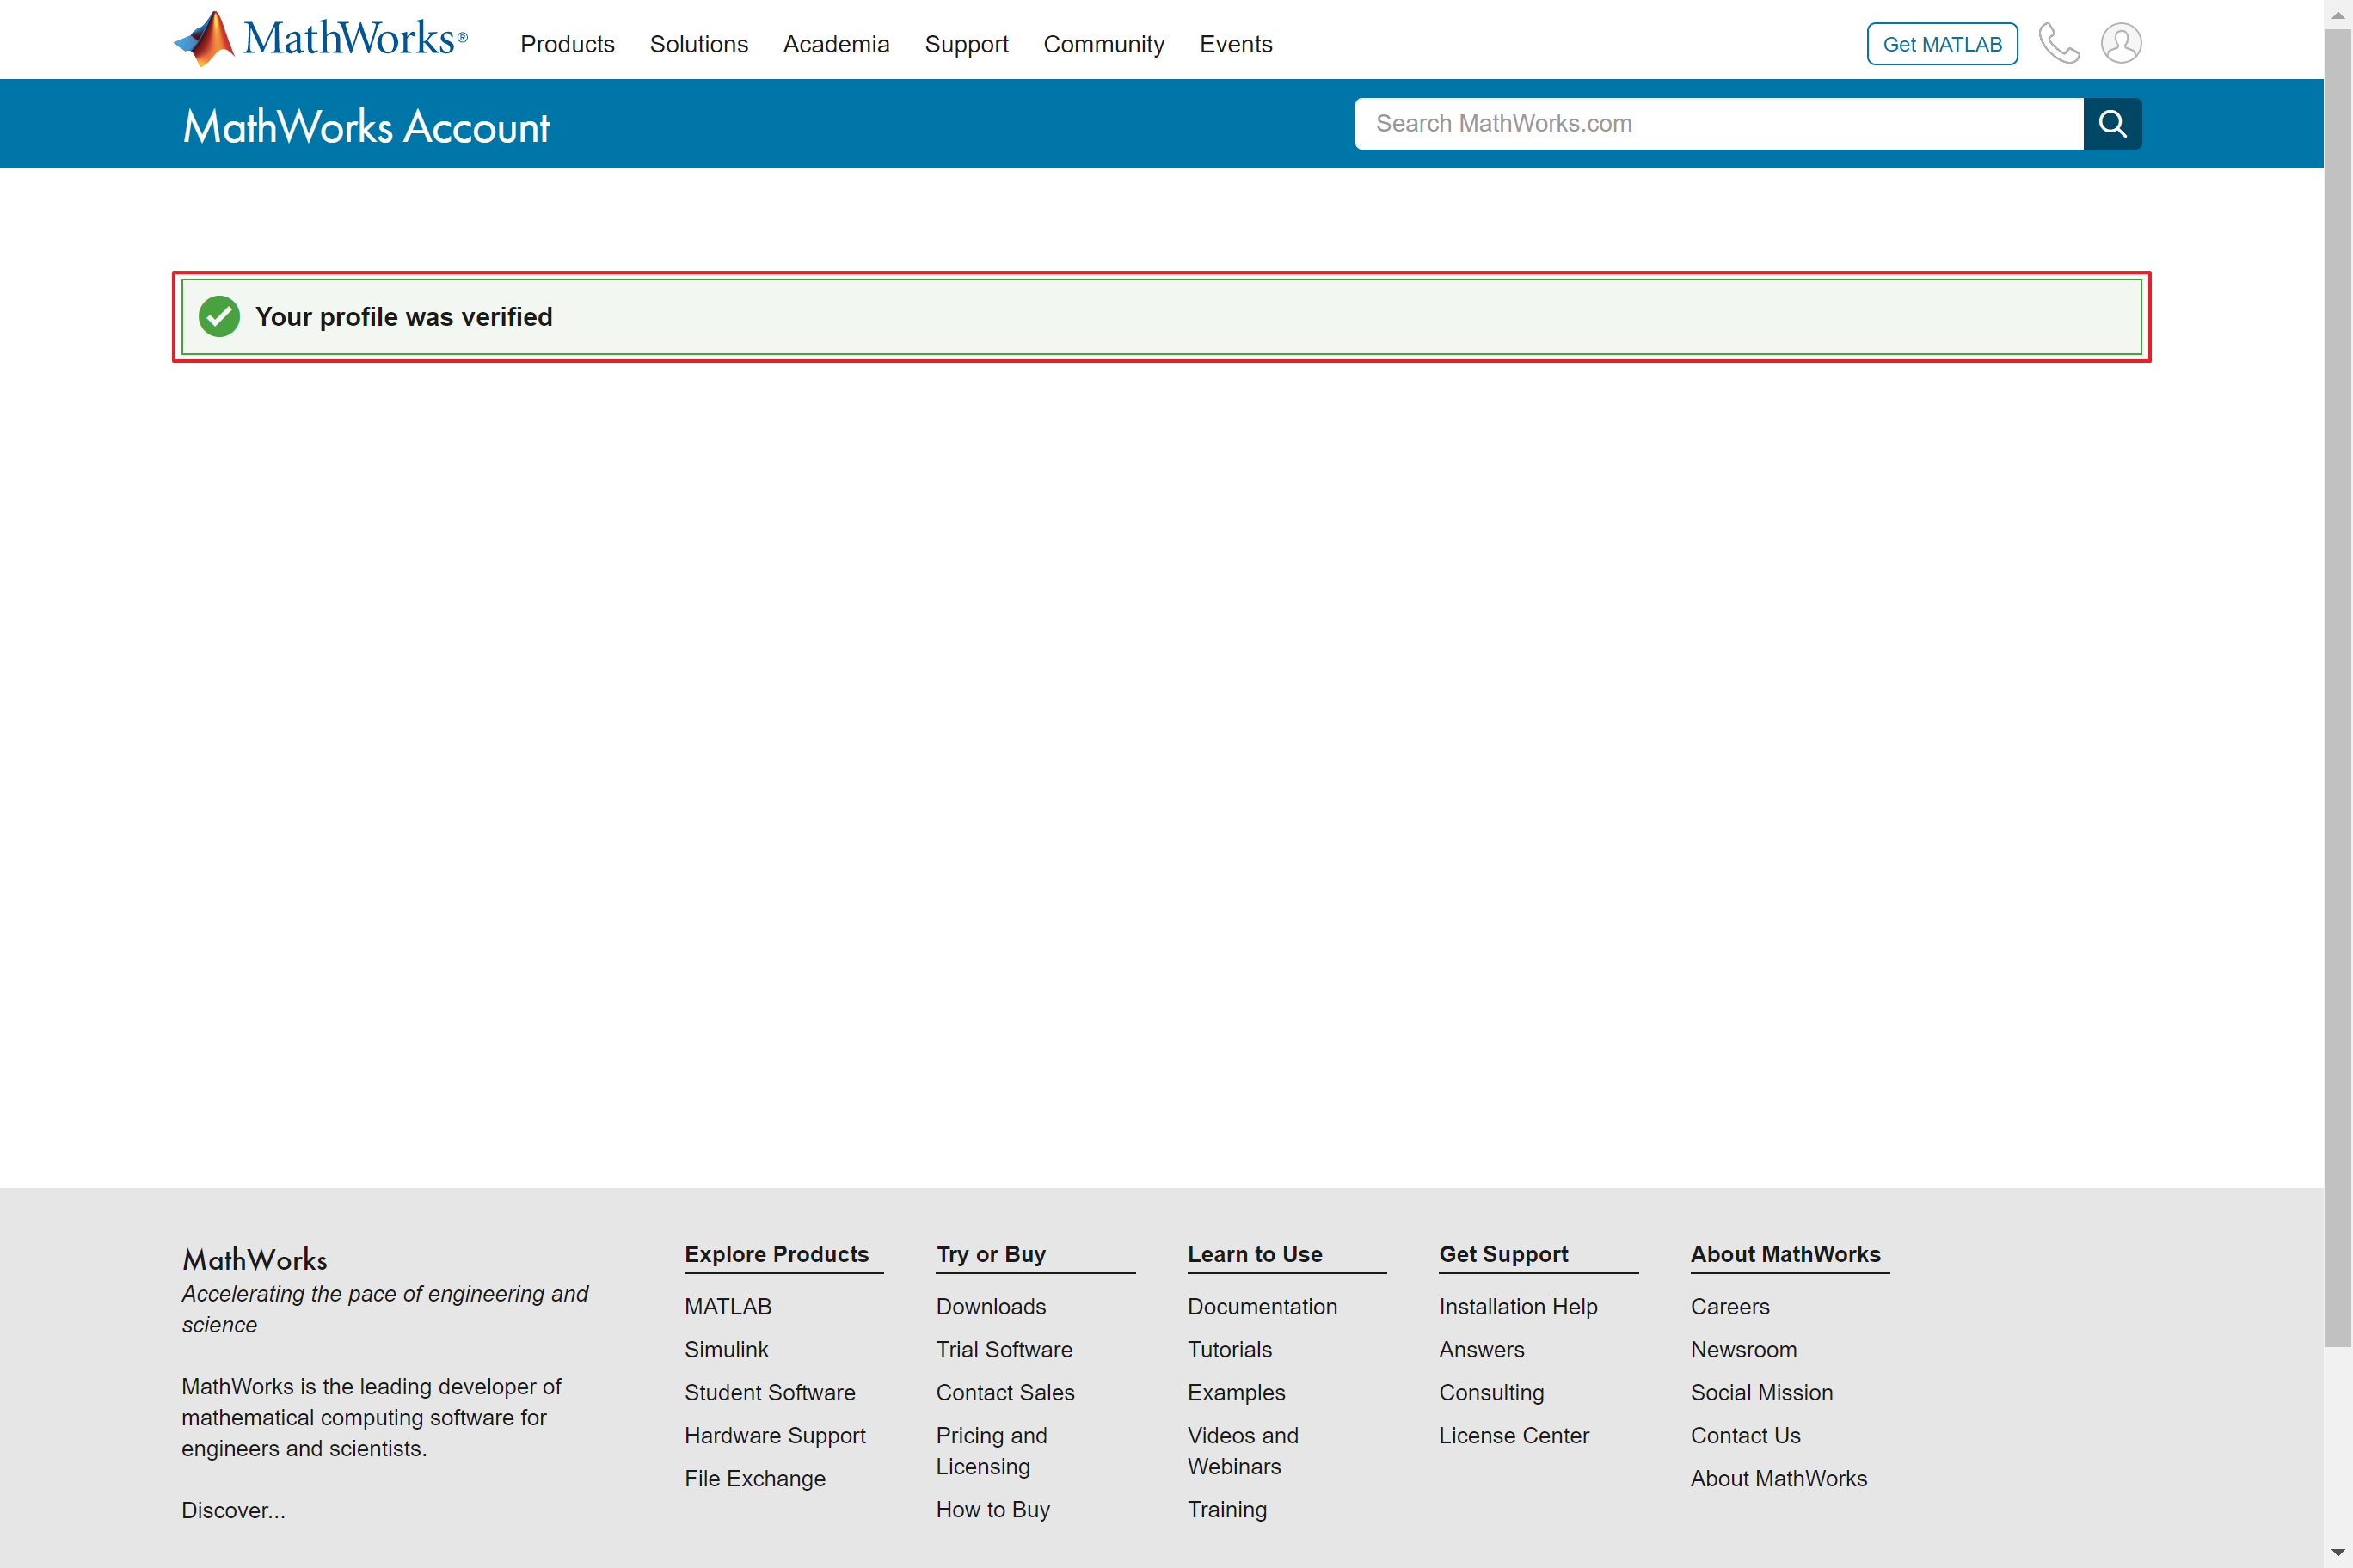The width and height of the screenshot is (2353, 1568).
Task: Open the Videos and Webinars link
Action: pyautogui.click(x=1243, y=1450)
